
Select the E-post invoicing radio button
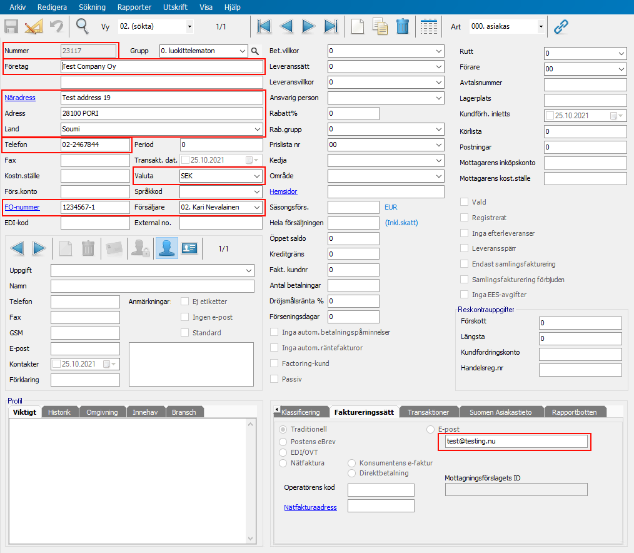point(430,429)
